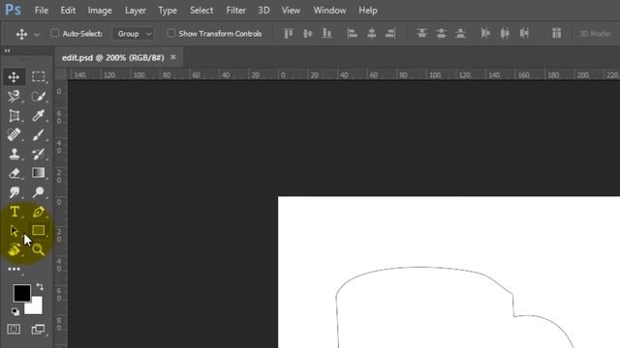The width and height of the screenshot is (620, 348).
Task: Select the Pen tool
Action: pos(39,212)
